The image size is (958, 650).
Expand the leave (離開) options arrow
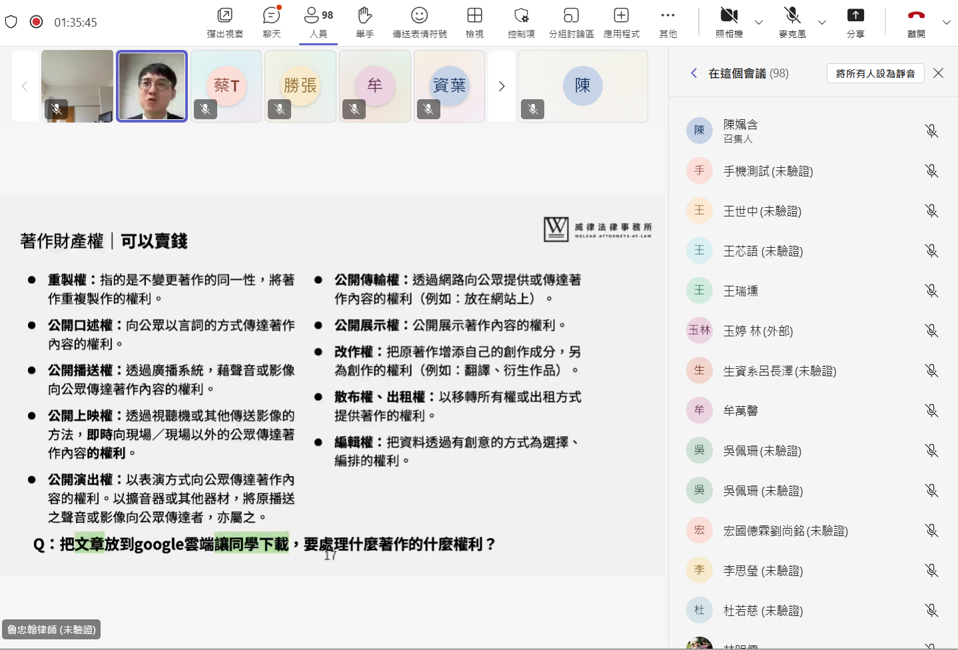[947, 23]
